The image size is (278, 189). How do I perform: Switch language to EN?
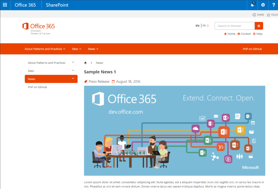[197, 26]
